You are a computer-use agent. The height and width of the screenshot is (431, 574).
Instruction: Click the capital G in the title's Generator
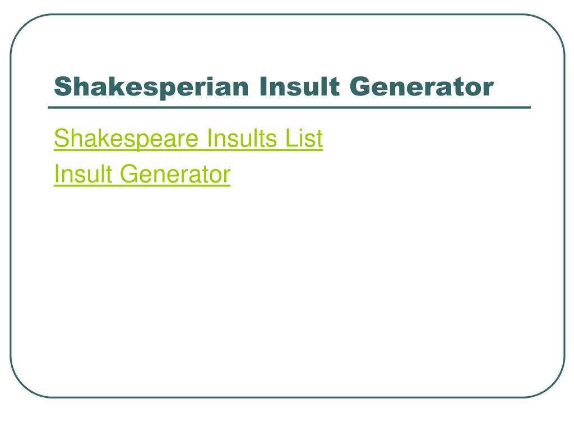pos(360,86)
